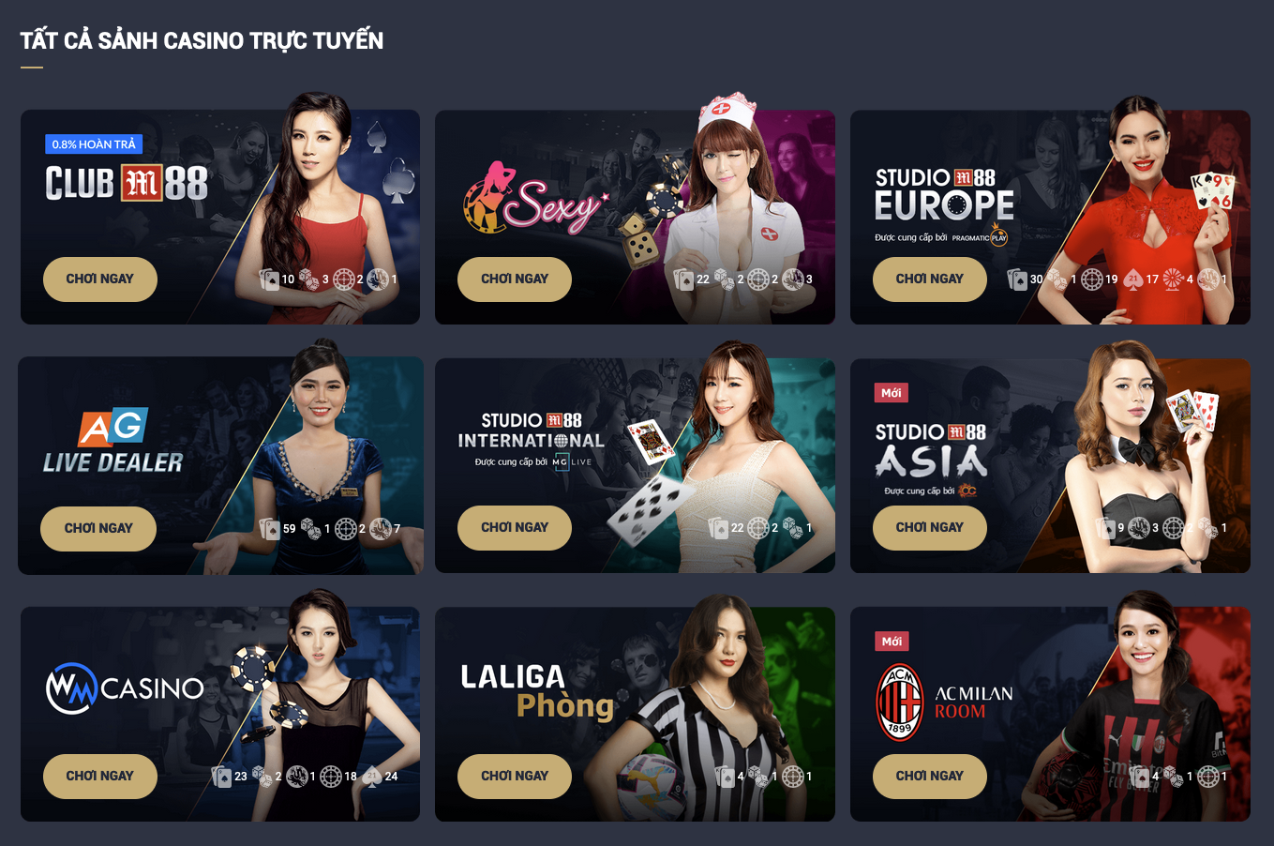Click the roulette icon in Studio M88 International card
Viewport: 1274px width, 846px height.
tap(758, 528)
